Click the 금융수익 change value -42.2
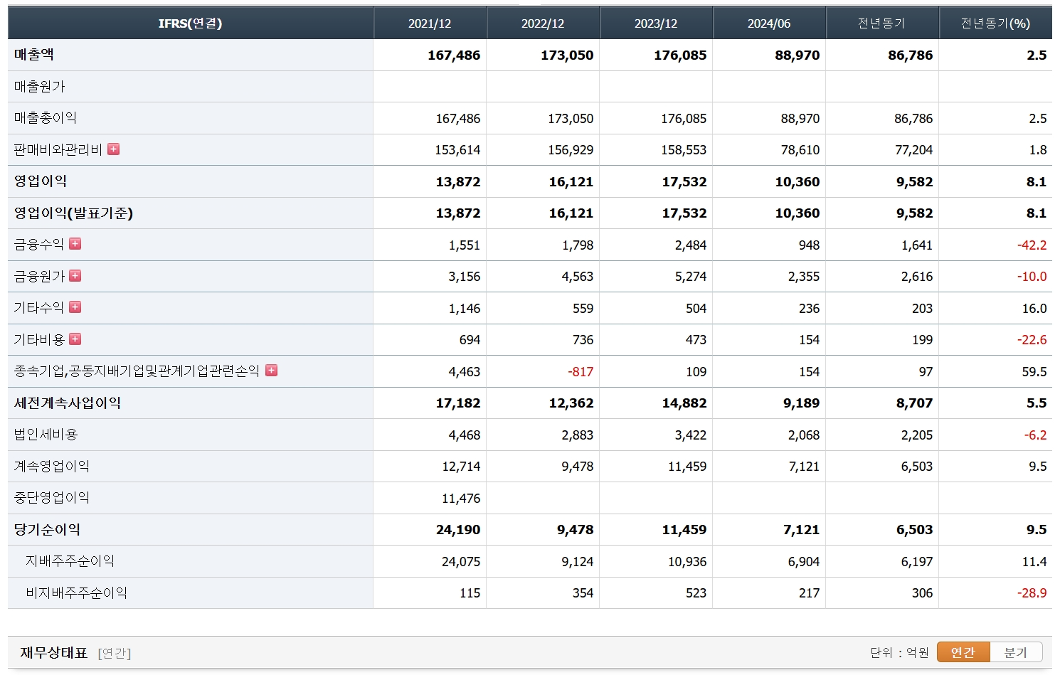 [x=1032, y=245]
